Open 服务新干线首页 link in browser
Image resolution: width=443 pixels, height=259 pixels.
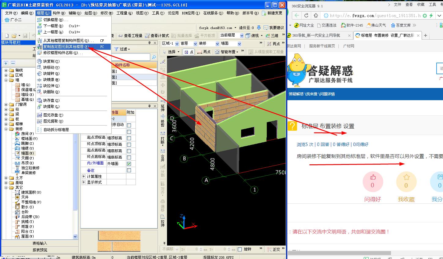pyautogui.click(x=322, y=46)
